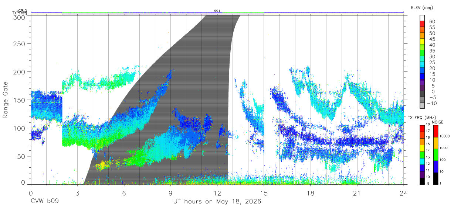This screenshot has height=209, width=454.
Task: Click the 60 label on elevation colorbar
Action: (x=432, y=21)
